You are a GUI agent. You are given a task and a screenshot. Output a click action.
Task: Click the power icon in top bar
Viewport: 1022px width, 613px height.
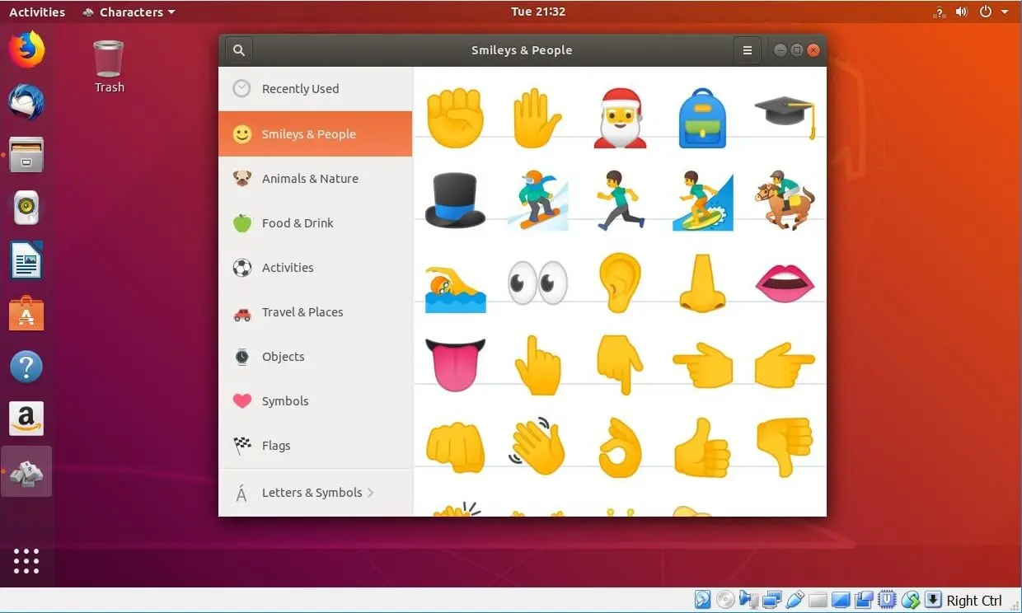[985, 12]
